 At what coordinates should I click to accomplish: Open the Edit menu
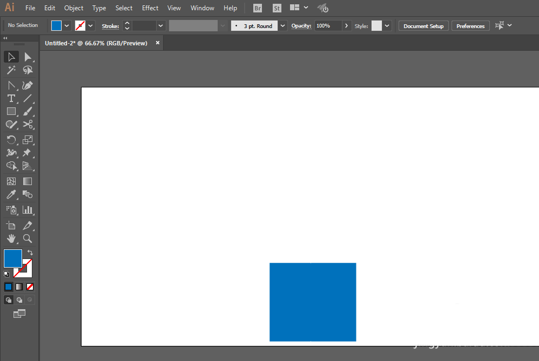coord(50,8)
